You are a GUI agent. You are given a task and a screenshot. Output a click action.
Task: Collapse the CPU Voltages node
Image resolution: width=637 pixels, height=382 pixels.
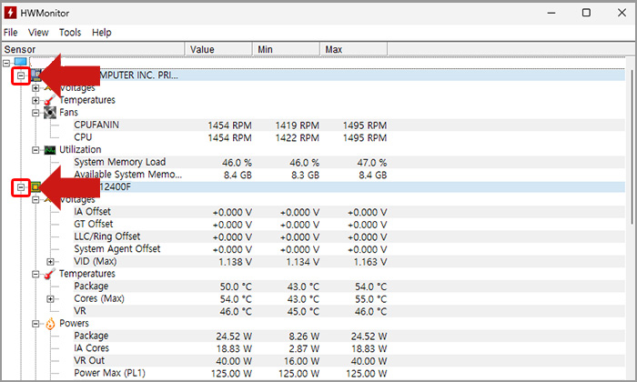tap(35, 200)
